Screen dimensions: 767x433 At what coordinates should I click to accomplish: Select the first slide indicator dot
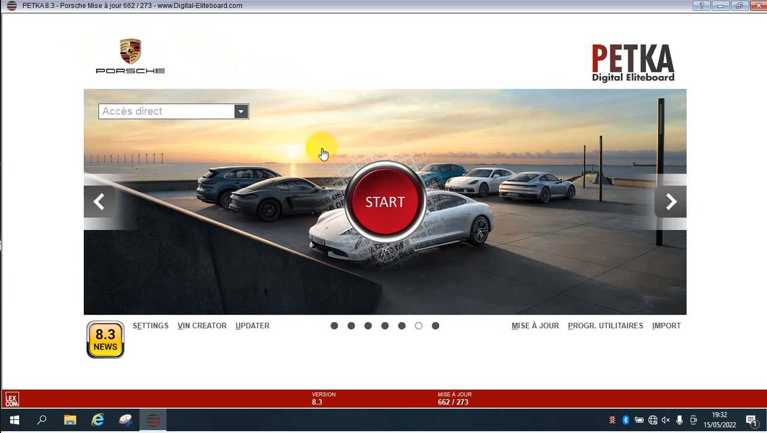[334, 326]
